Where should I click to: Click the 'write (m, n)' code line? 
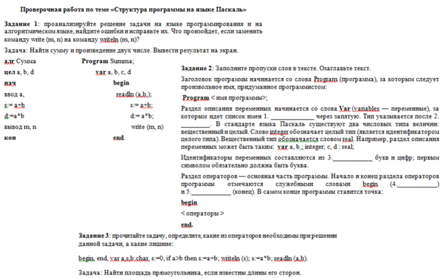[x=148, y=127]
